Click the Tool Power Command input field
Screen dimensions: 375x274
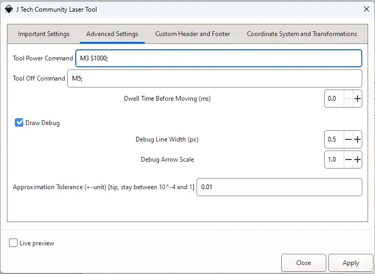219,58
